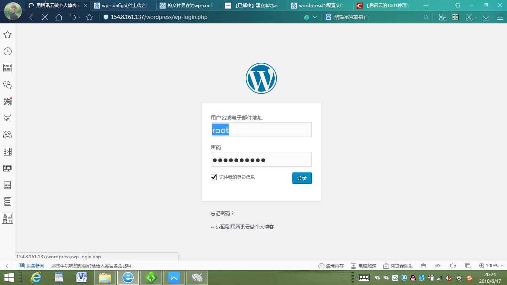Image resolution: width=507 pixels, height=285 pixels.
Task: Click the username field containing root
Action: (261, 130)
